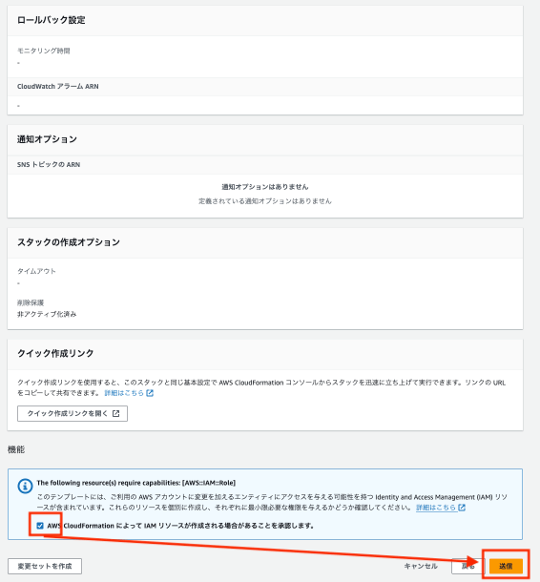The height and width of the screenshot is (582, 540).
Task: Click the 非アクティブ化済み value
Action: click(x=47, y=314)
